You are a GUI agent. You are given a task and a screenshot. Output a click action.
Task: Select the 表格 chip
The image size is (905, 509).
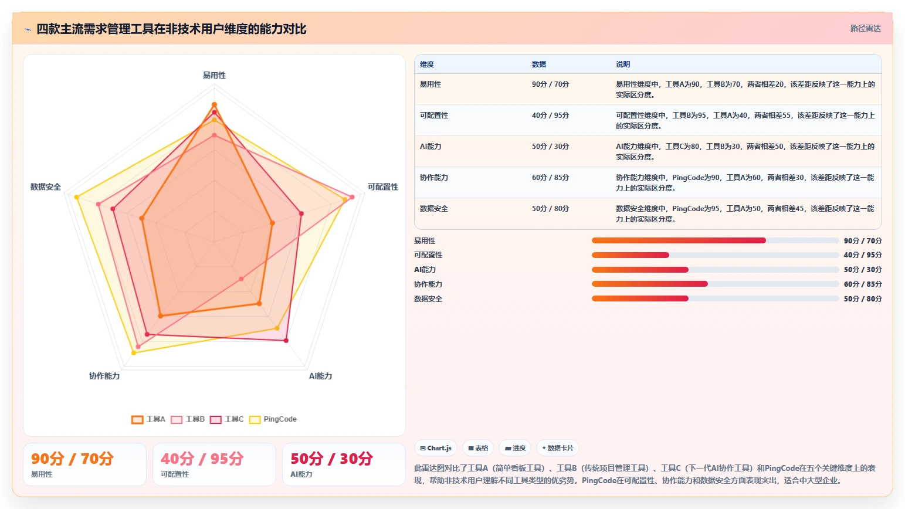478,448
